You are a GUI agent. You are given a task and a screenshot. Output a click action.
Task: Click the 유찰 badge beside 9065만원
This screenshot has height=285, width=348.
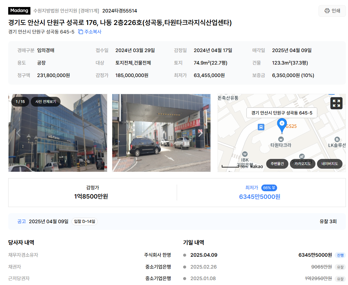340,267
